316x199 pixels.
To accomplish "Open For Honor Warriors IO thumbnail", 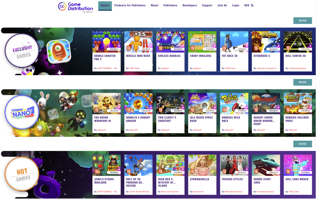I will pyautogui.click(x=107, y=103).
